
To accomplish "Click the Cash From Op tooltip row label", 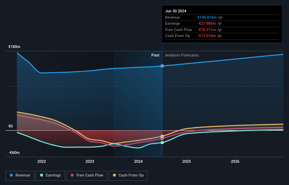I will coord(177,36).
